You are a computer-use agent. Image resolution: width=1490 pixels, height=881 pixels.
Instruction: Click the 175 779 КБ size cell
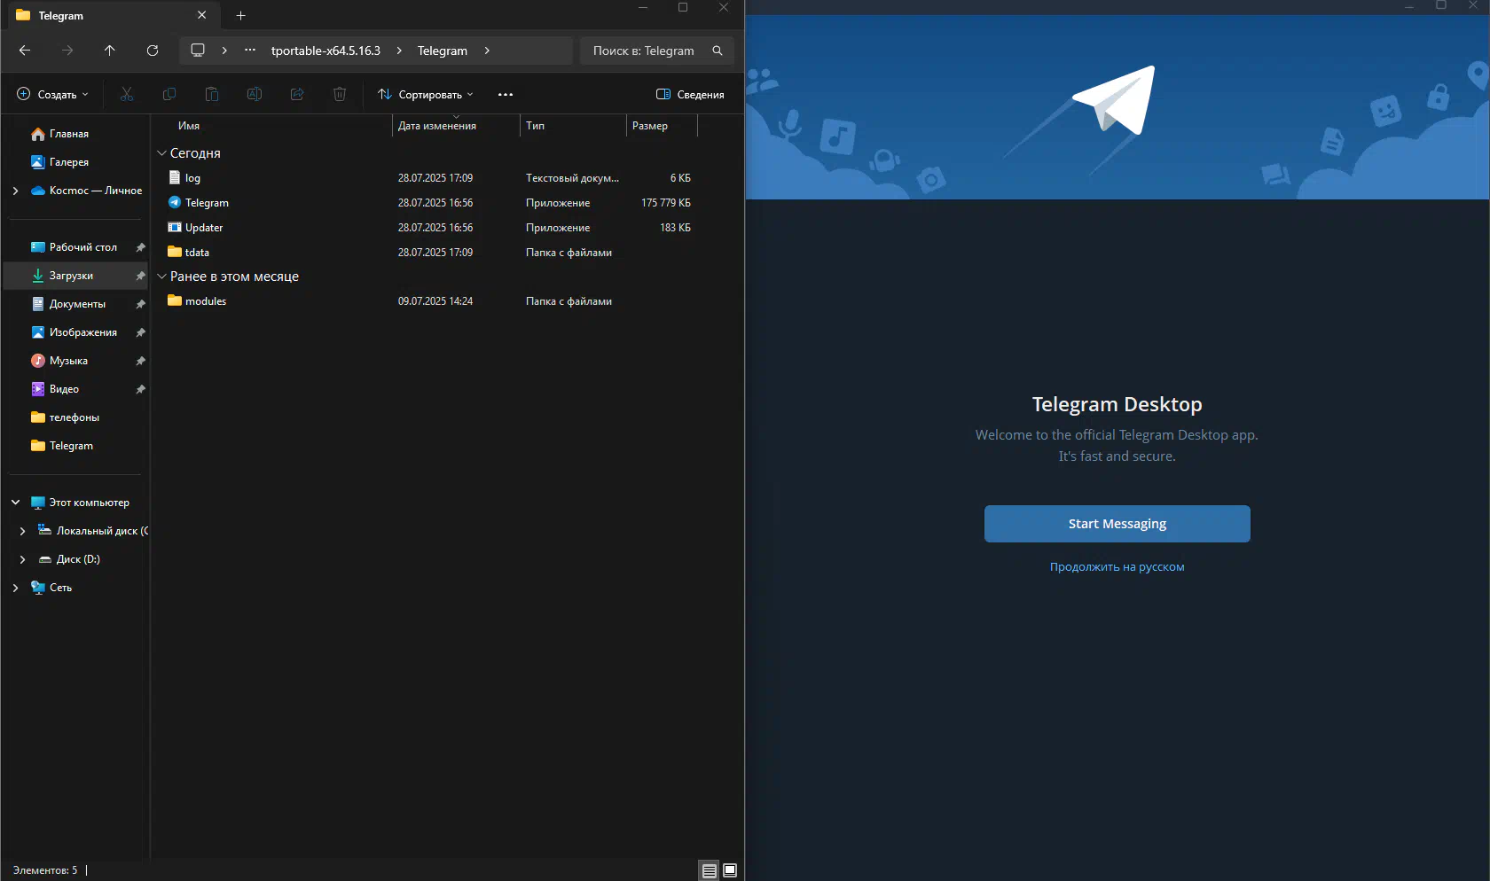pos(666,203)
